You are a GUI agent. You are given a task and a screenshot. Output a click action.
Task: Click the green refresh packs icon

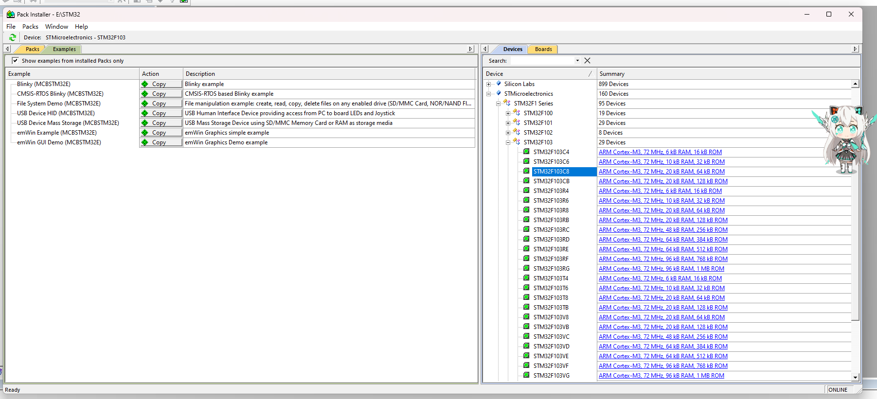[13, 37]
